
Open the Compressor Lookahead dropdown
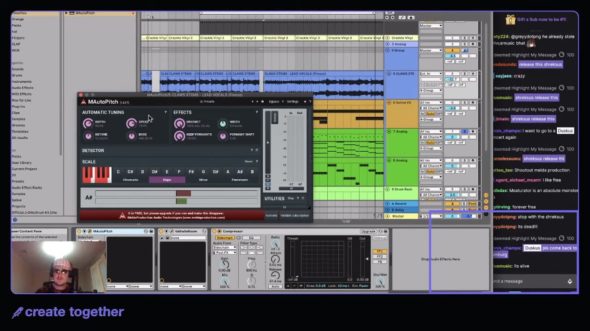tap(343, 286)
